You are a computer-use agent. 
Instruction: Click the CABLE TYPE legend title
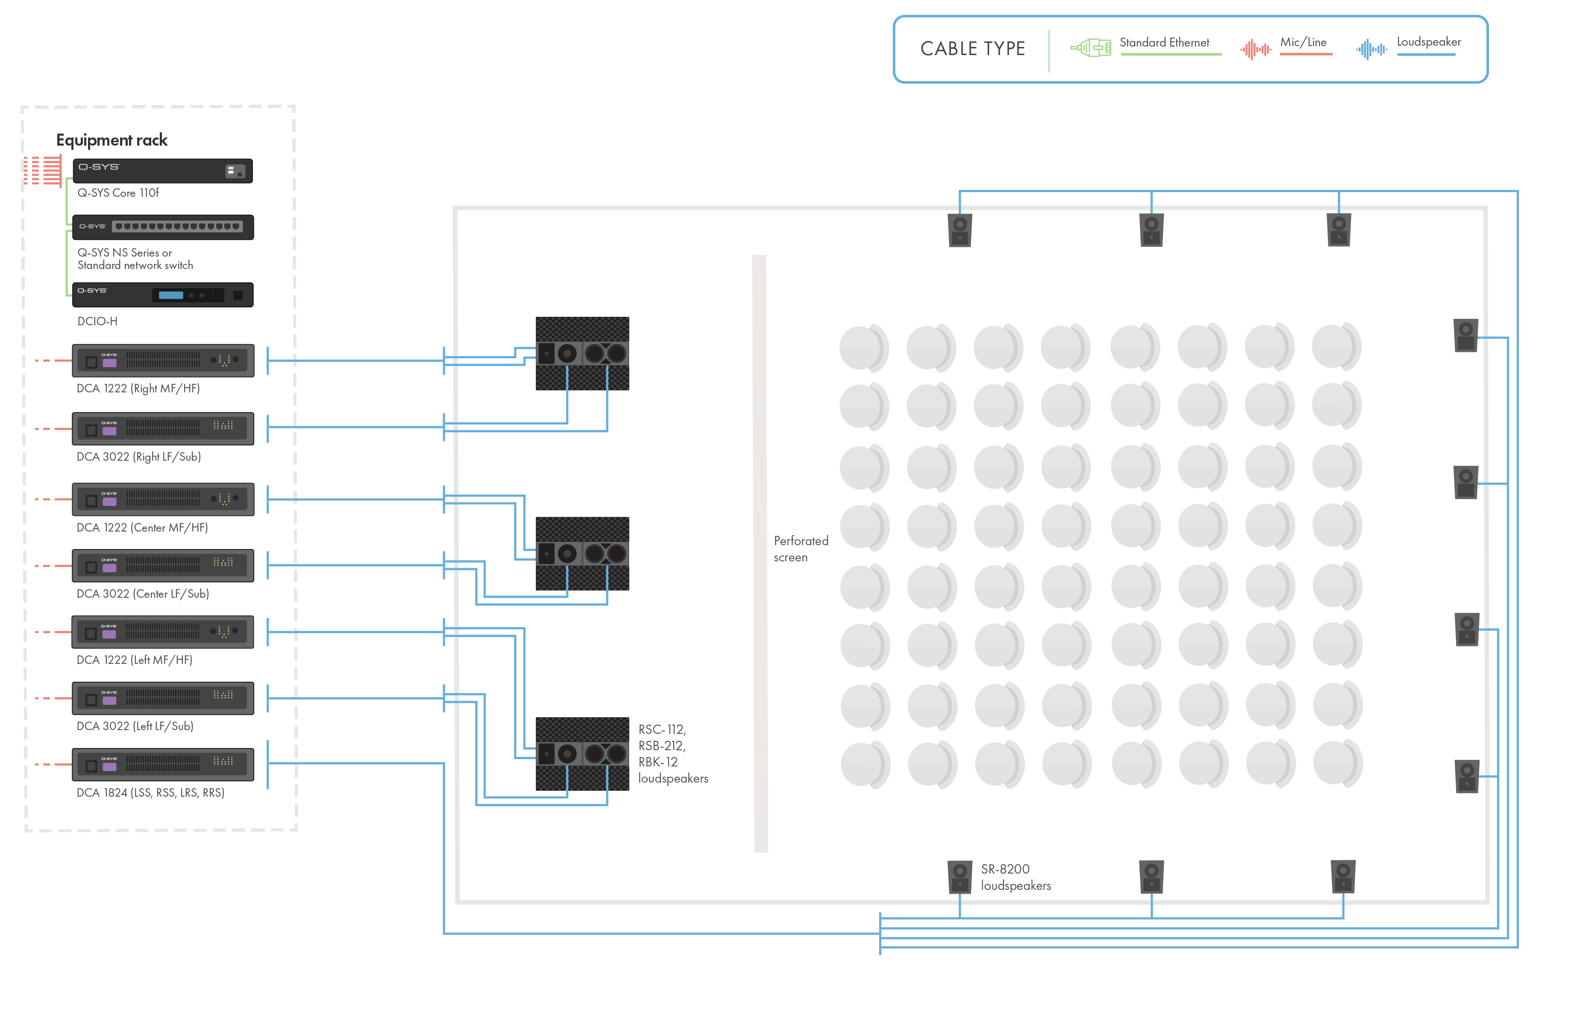click(x=972, y=49)
